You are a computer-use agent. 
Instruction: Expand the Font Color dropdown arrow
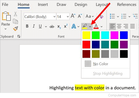coord(101,26)
